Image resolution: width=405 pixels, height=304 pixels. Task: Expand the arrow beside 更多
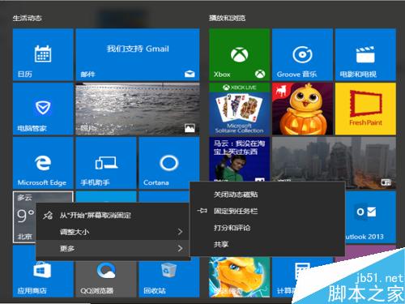pyautogui.click(x=180, y=248)
